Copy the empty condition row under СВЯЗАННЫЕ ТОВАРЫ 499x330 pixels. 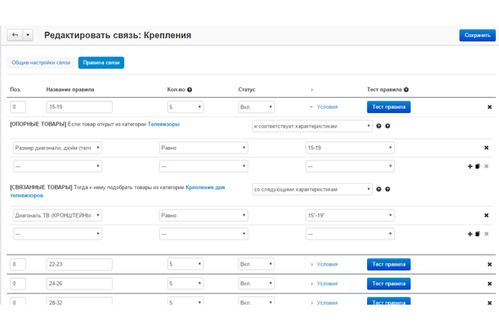tap(477, 234)
